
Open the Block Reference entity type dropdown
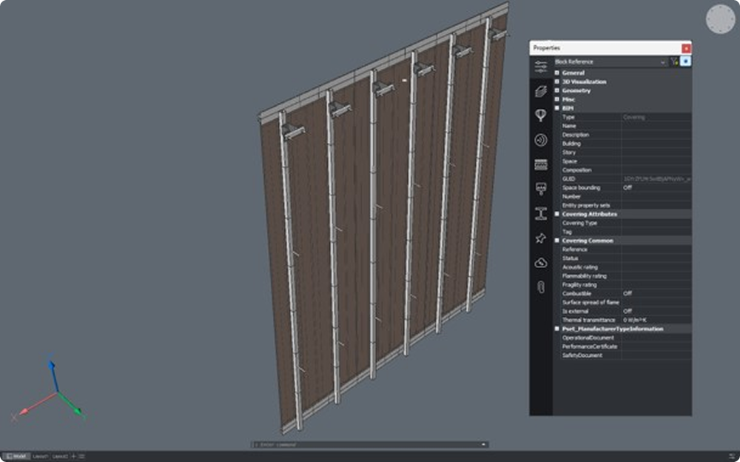610,62
